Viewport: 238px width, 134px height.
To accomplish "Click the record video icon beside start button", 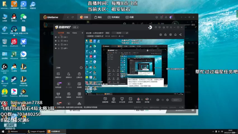I will [158, 100].
